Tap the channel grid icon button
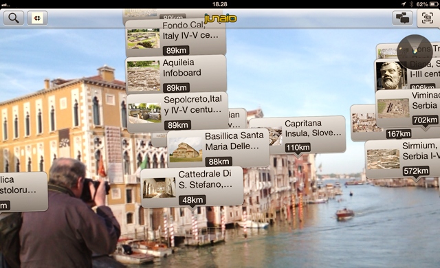Screen dimensions: 440x268 (x=37, y=19)
